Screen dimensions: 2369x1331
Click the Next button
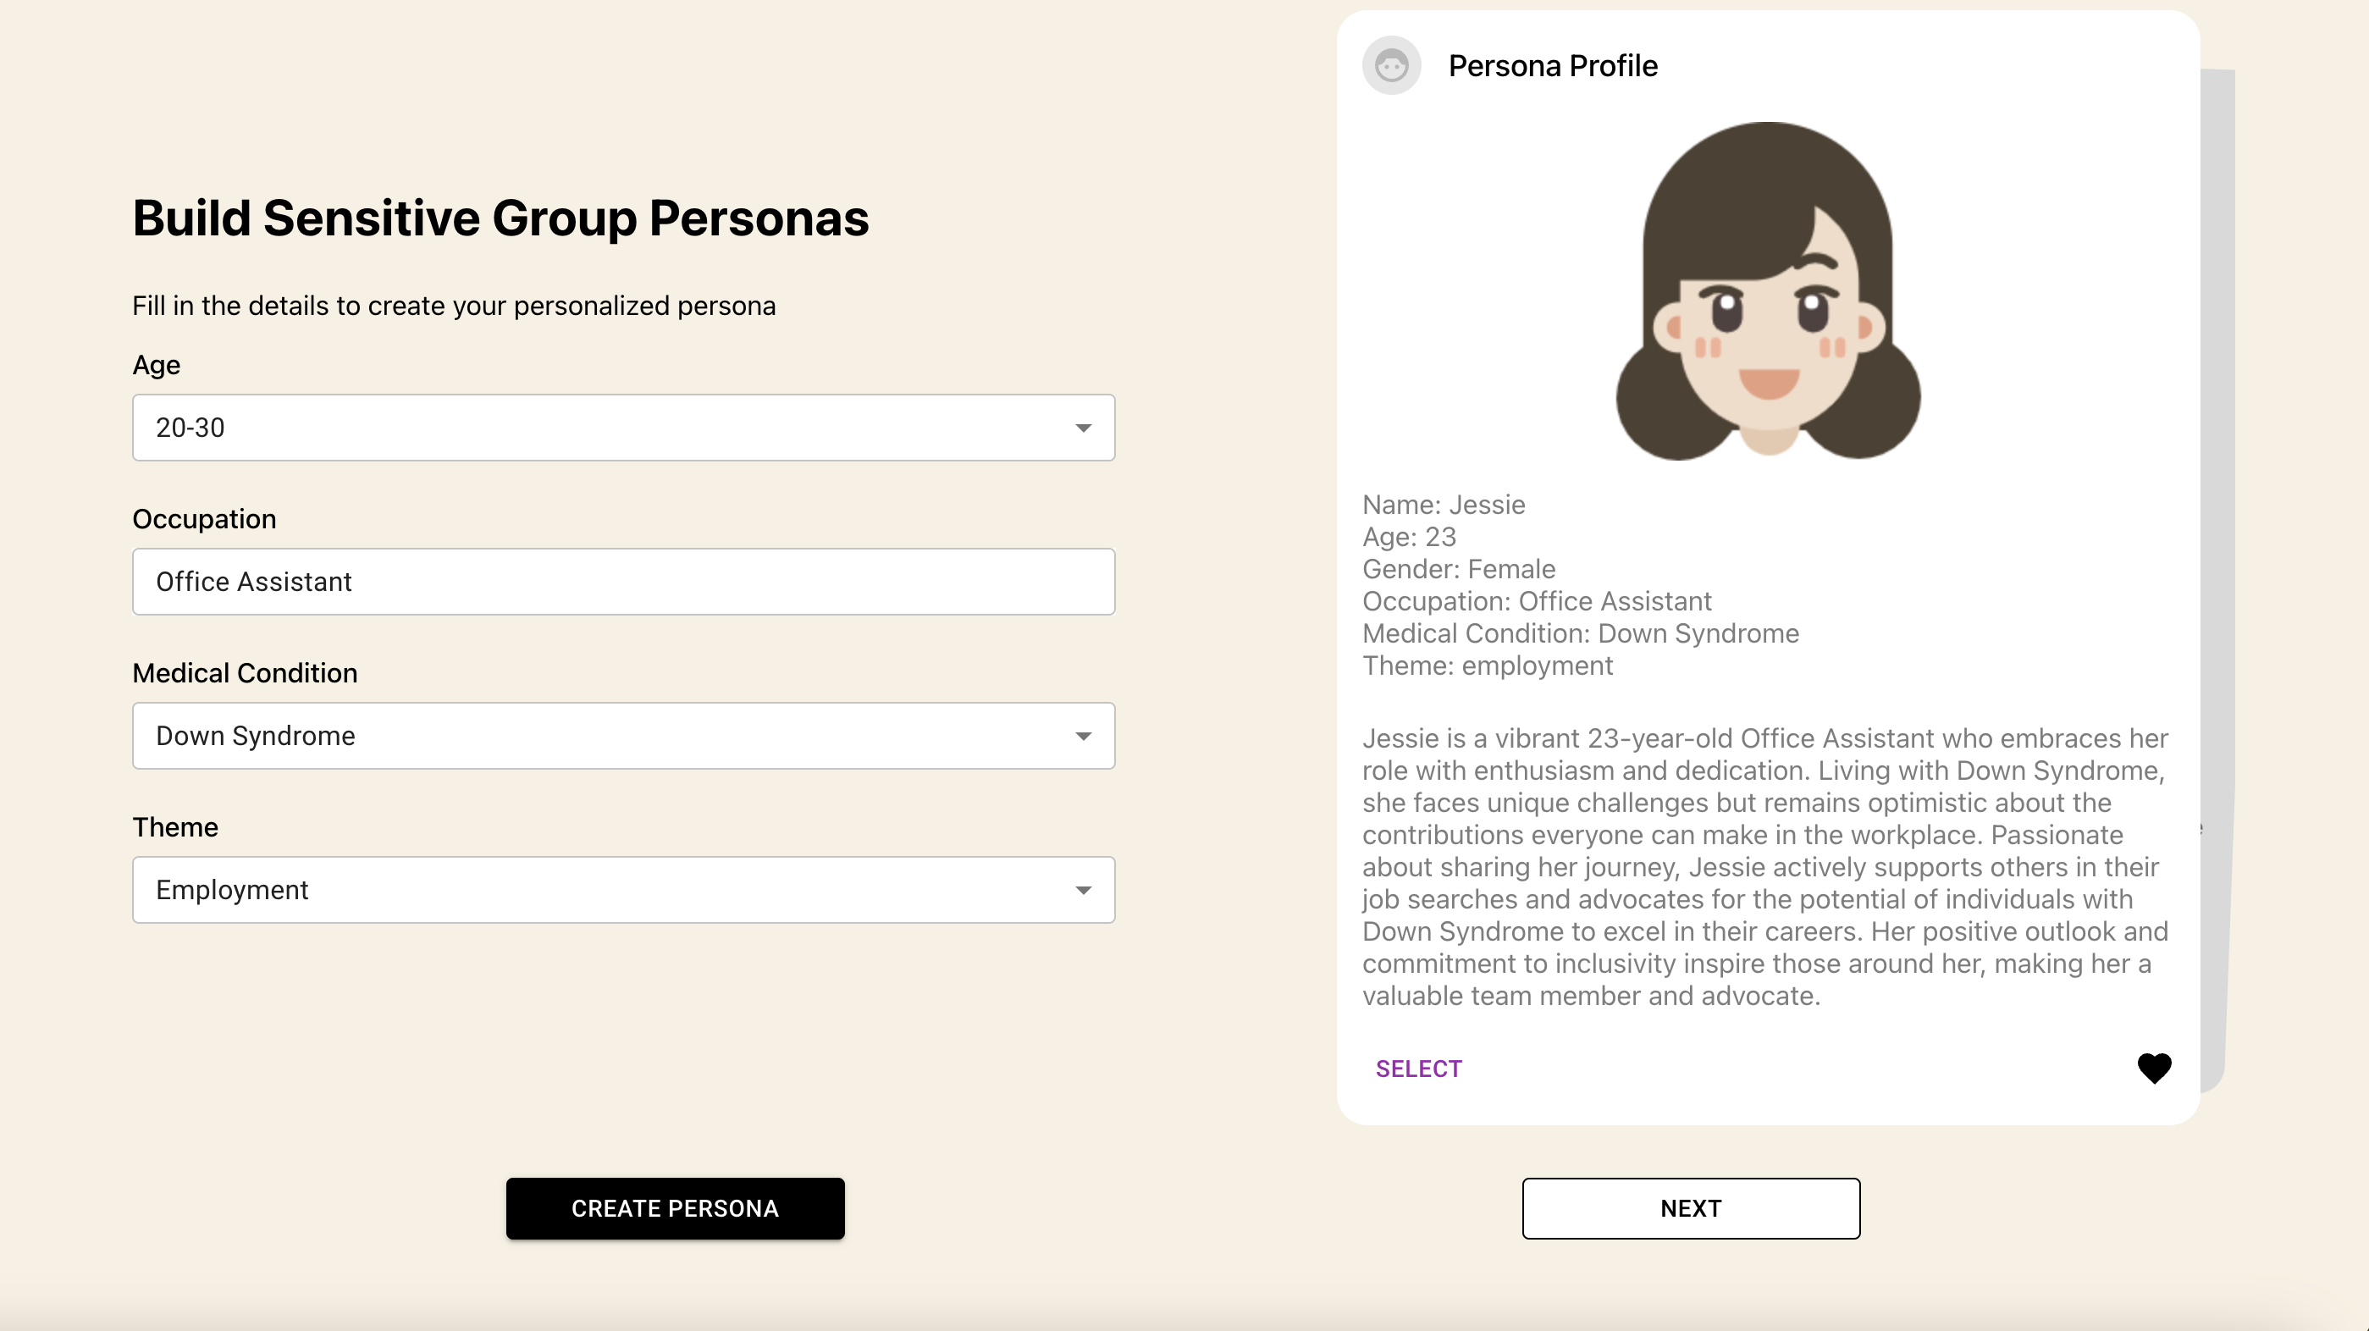pyautogui.click(x=1690, y=1209)
